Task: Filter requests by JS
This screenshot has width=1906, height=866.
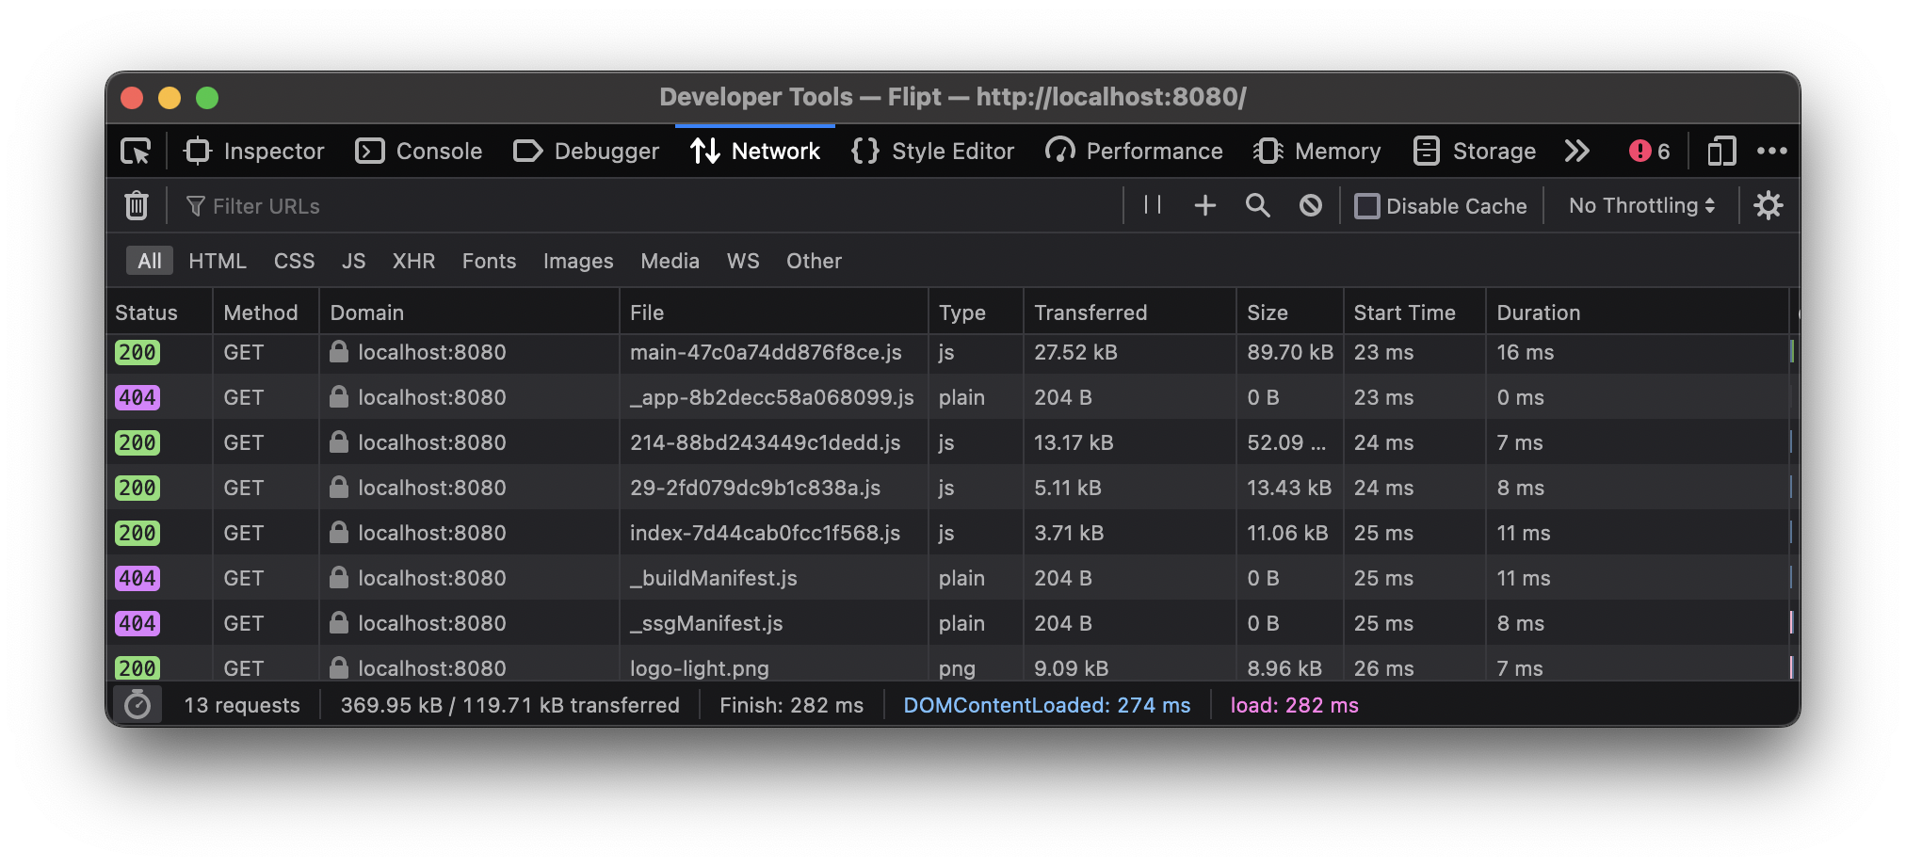Action: [x=353, y=261]
